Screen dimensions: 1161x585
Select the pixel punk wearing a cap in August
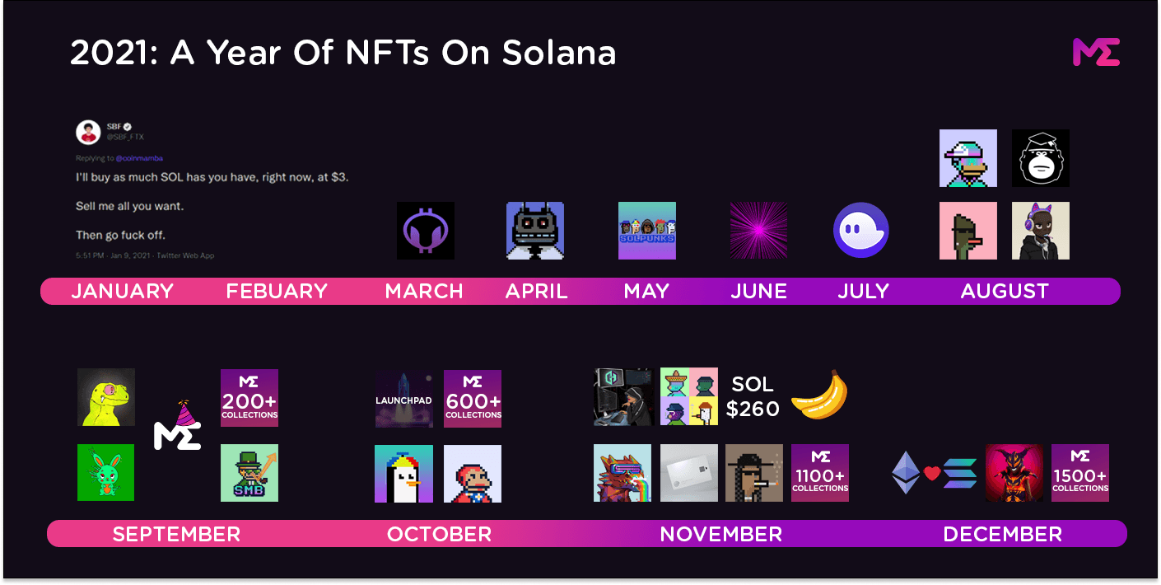[x=968, y=158]
